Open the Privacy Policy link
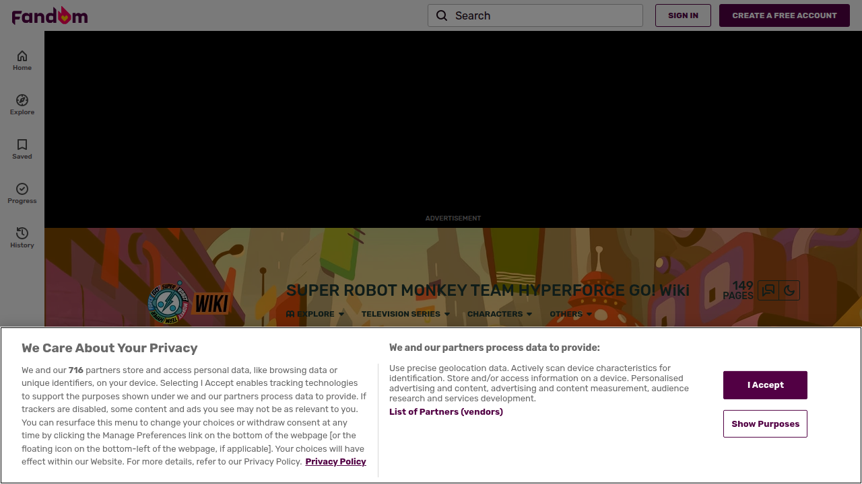Viewport: 862px width, 484px height. click(x=335, y=462)
